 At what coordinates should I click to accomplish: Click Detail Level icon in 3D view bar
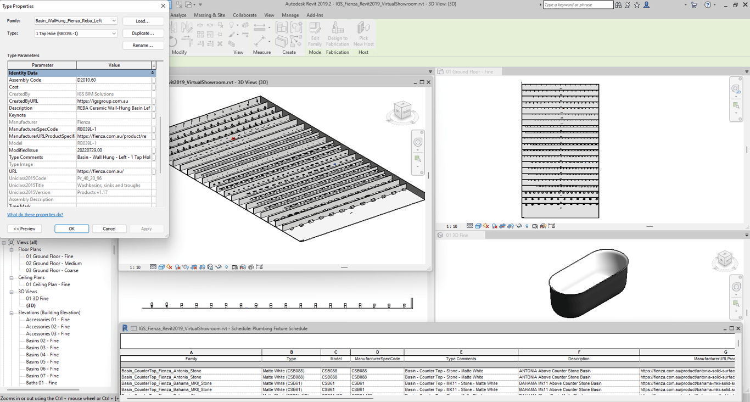[153, 267]
